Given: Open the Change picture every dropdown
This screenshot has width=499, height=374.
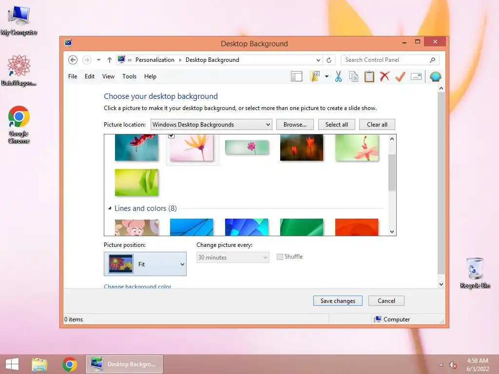Looking at the screenshot, I should [232, 257].
